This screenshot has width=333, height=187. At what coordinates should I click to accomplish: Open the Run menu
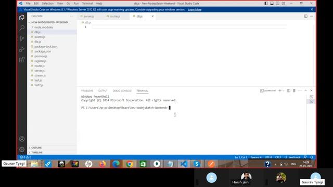[76, 4]
